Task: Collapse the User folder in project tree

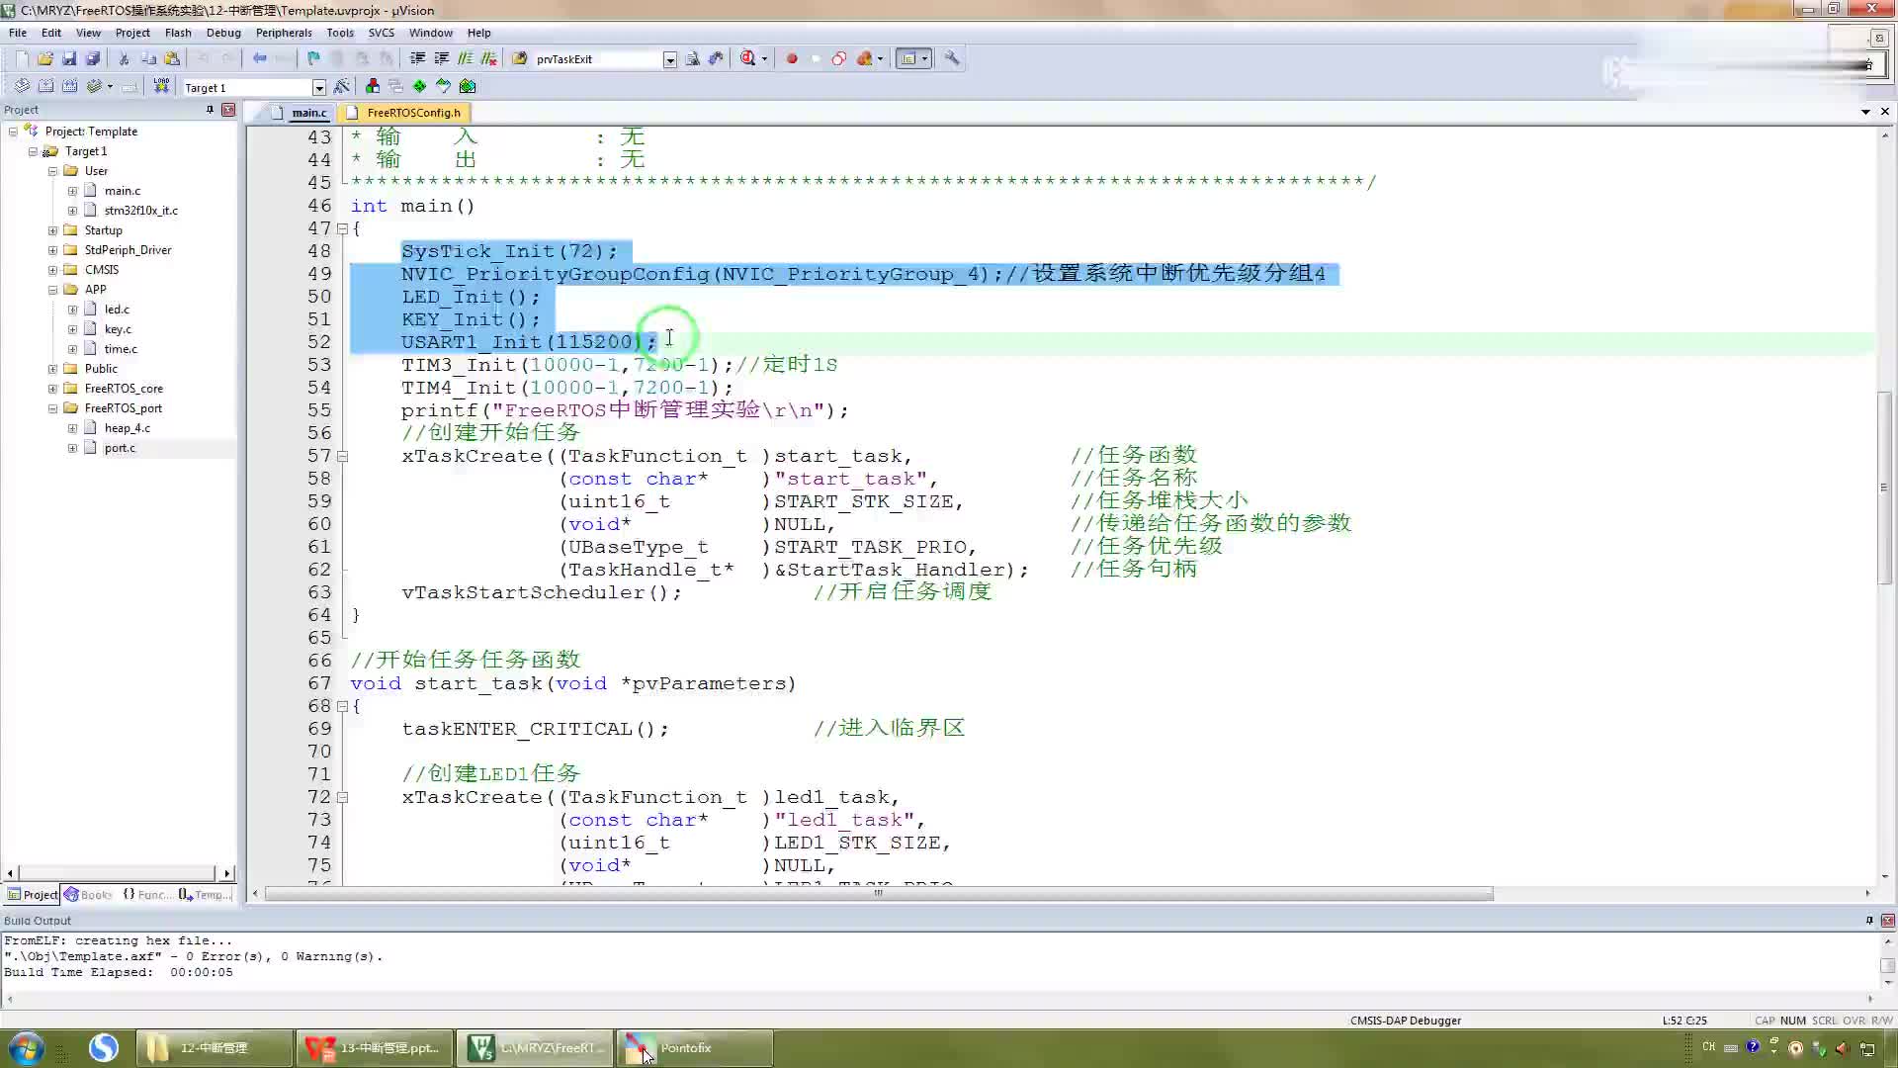Action: click(52, 171)
